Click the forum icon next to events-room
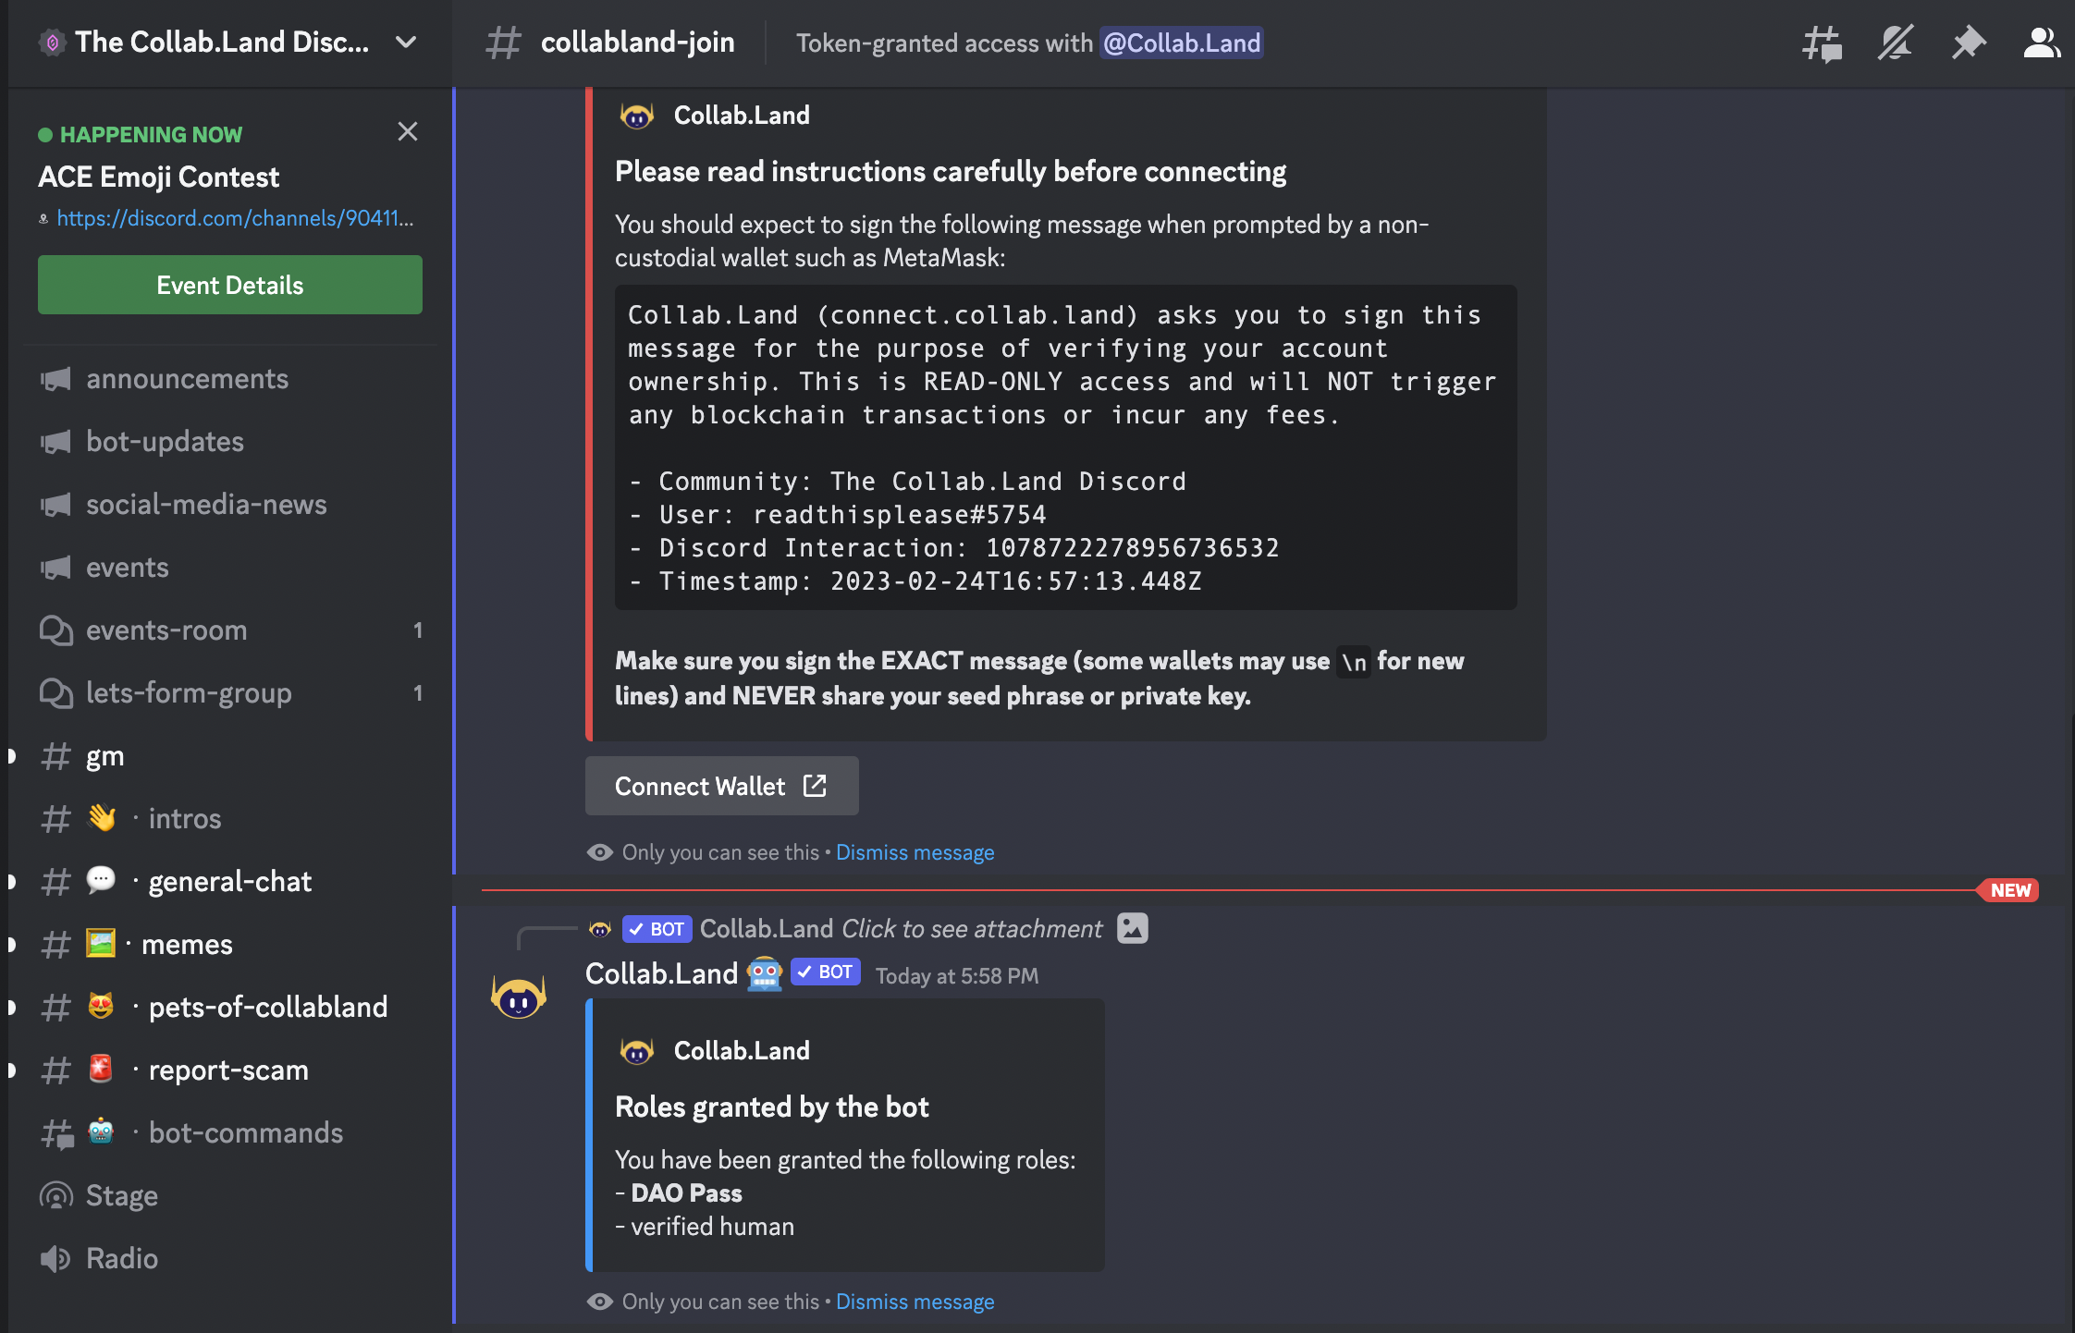Image resolution: width=2075 pixels, height=1333 pixels. [x=55, y=630]
